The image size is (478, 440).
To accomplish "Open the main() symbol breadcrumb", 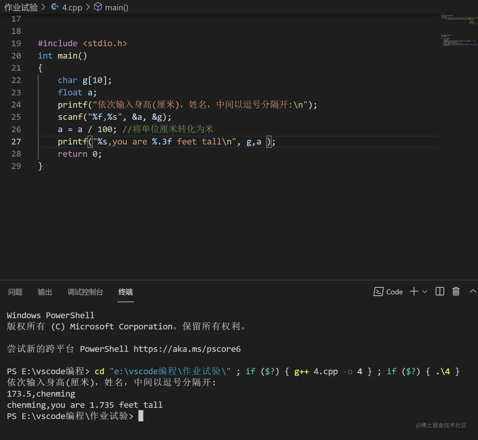I will click(x=116, y=7).
